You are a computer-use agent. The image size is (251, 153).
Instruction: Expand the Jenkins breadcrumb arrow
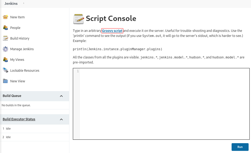pyautogui.click(x=24, y=3)
